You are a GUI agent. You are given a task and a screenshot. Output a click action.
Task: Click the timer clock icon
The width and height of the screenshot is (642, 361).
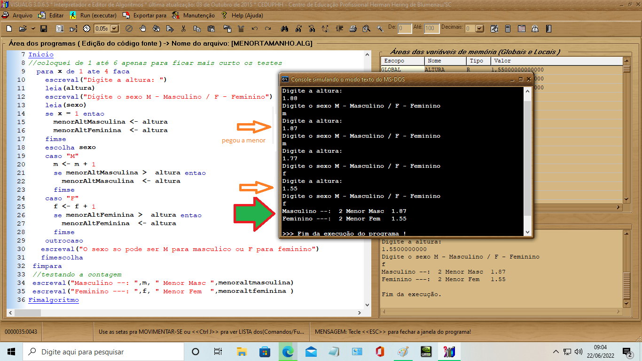point(87,29)
